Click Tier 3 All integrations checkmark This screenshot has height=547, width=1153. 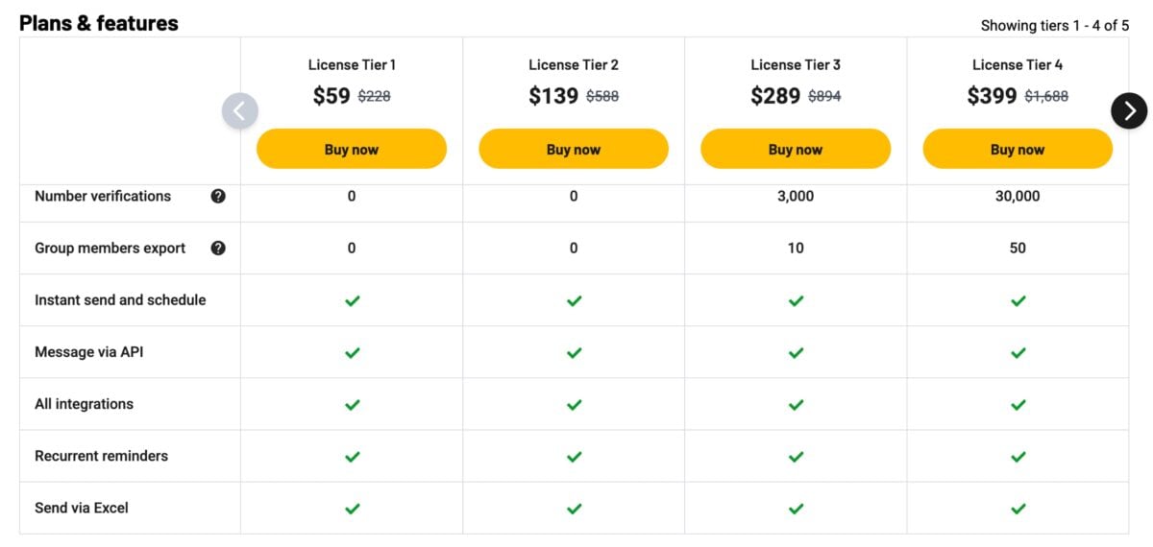click(796, 404)
